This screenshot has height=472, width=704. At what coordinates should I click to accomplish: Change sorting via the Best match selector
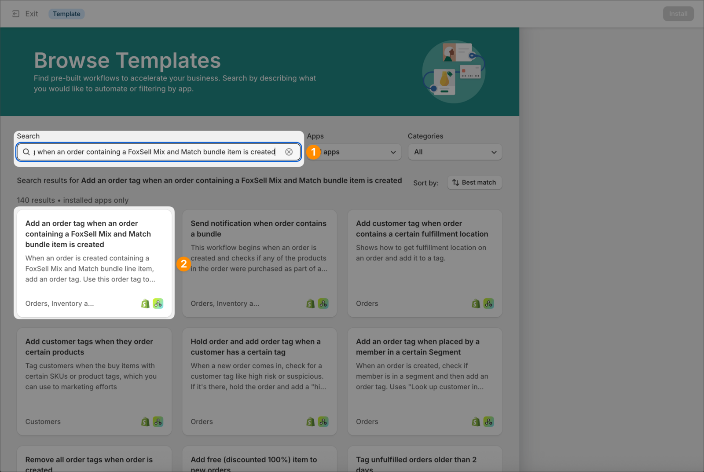click(474, 182)
